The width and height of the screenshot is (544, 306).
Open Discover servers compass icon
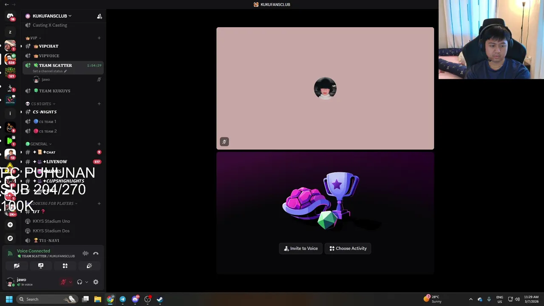(10, 238)
